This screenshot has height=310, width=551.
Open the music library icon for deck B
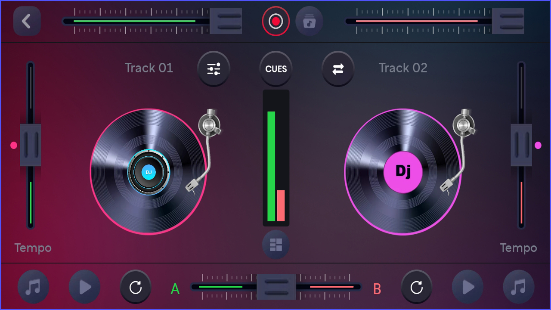[518, 287]
